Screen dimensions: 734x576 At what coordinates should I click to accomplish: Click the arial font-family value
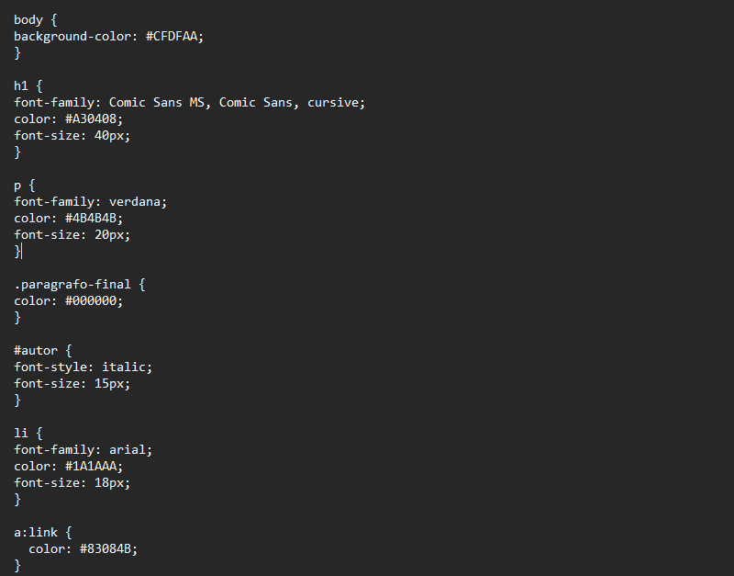128,450
